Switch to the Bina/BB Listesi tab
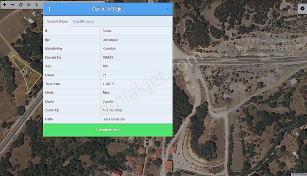307x176 pixels. [83, 21]
